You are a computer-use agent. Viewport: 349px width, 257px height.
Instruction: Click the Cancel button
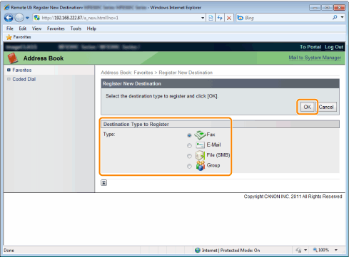tap(326, 107)
